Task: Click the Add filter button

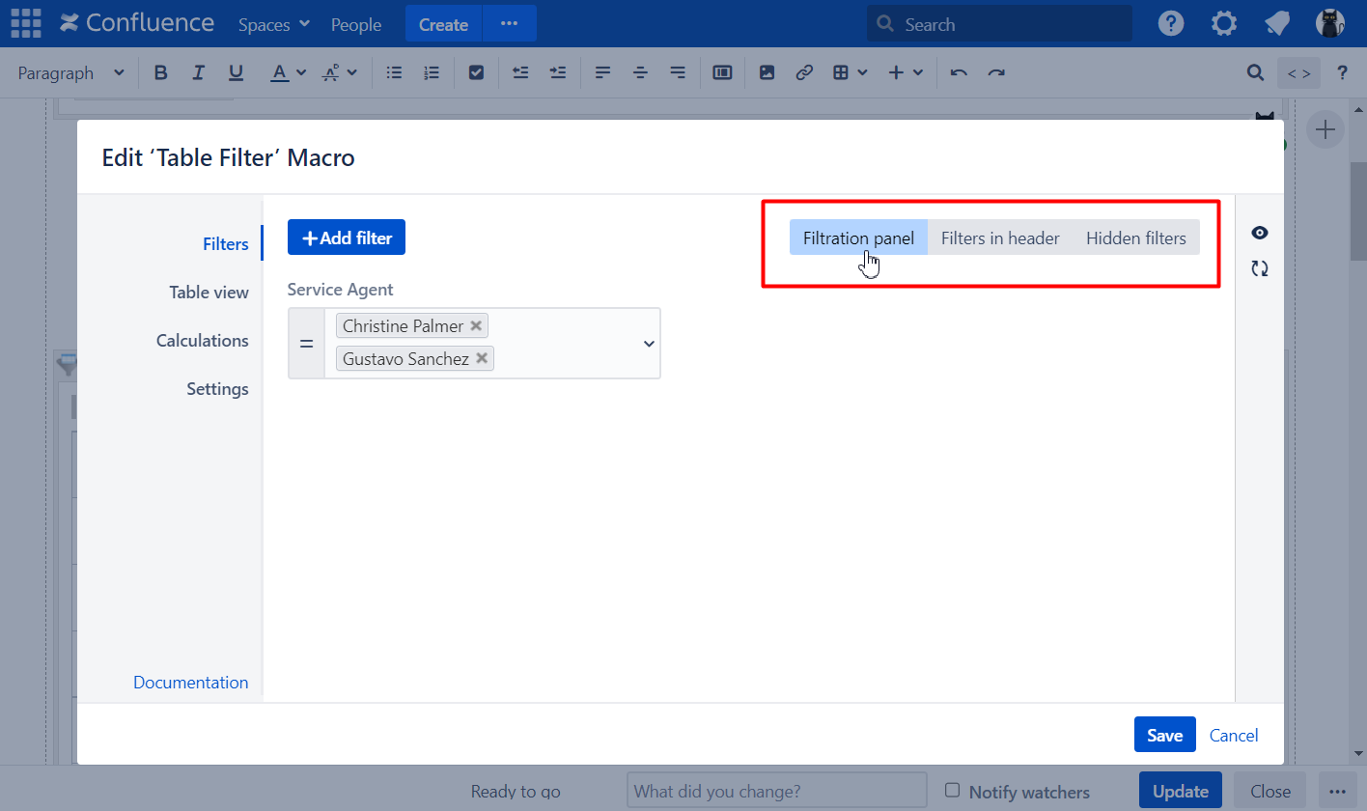Action: pyautogui.click(x=347, y=238)
